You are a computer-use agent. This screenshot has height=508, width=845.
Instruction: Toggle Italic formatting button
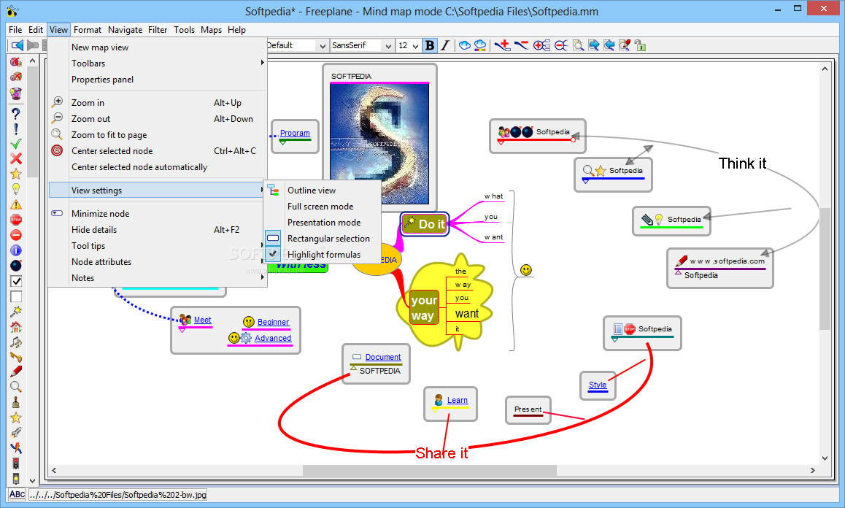tap(445, 45)
